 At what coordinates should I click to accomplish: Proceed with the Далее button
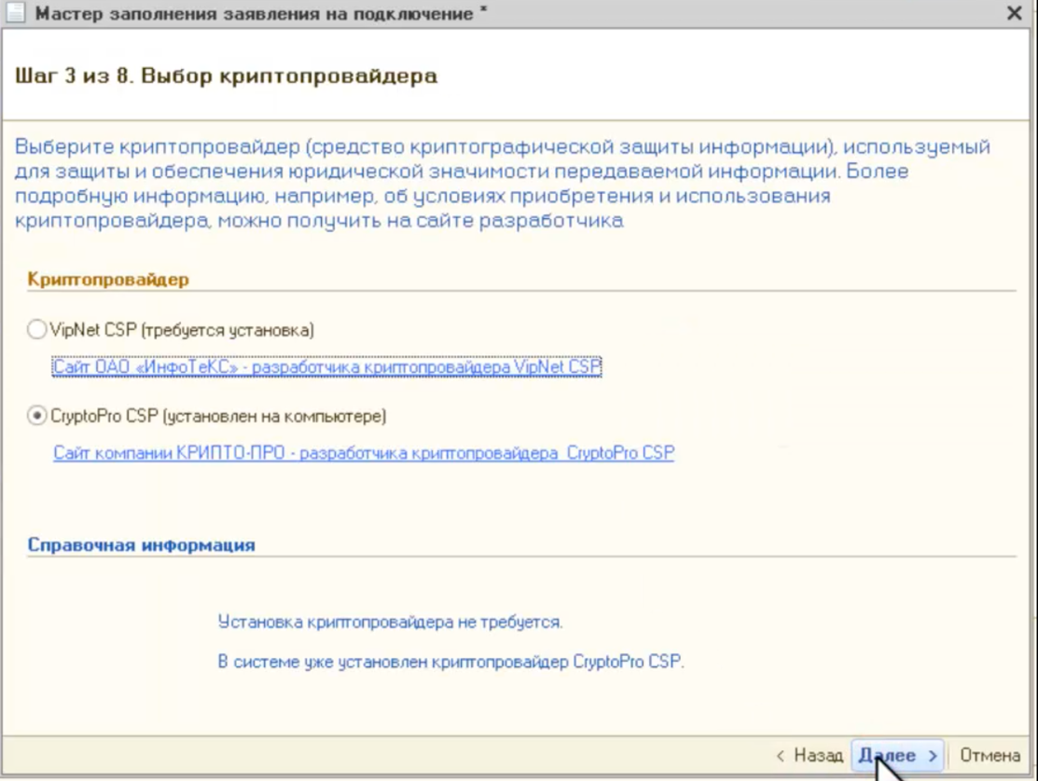pyautogui.click(x=898, y=755)
